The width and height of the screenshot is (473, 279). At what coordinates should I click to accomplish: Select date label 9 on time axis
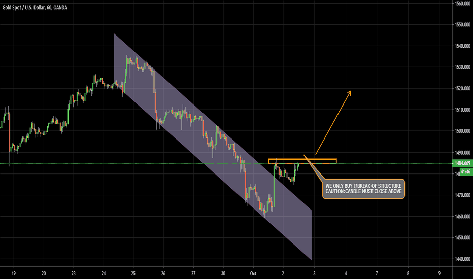coord(440,274)
